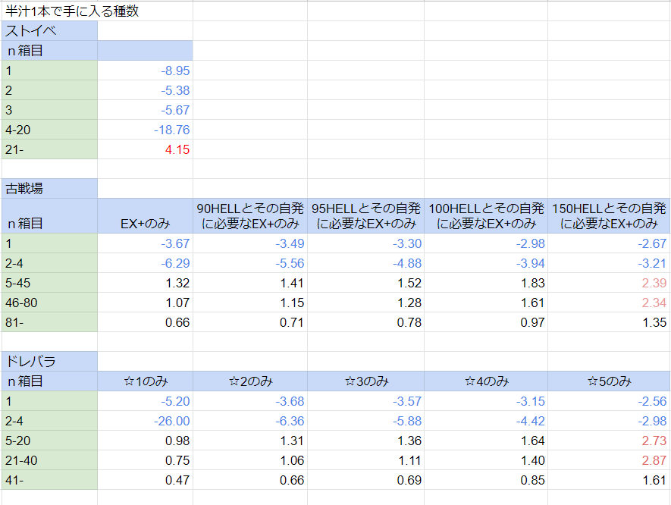Select the -5.56 value cell
Screen dimensions: 671x505
(250, 263)
